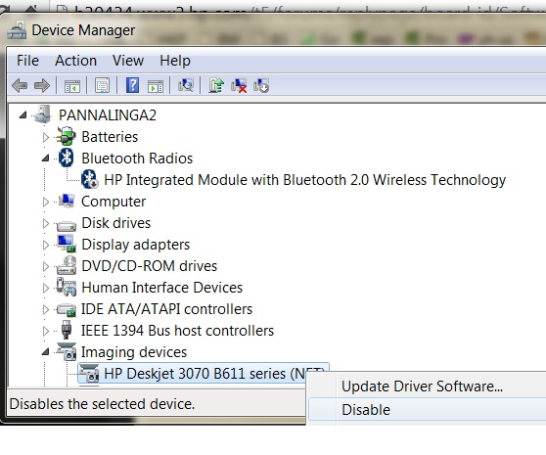This screenshot has height=455, width=546.
Task: Click the 'Disables the selected device.' status text
Action: pyautogui.click(x=102, y=404)
